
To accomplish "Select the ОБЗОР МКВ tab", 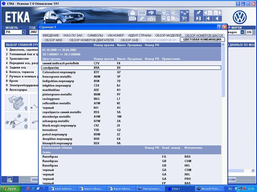I will tap(53, 40).
